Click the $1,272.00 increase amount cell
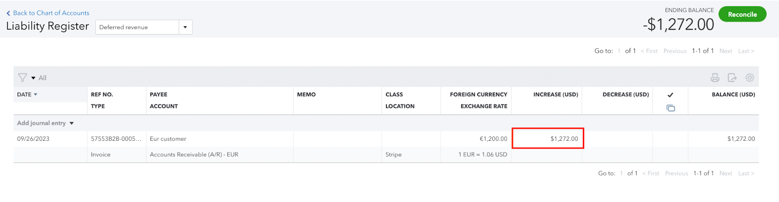779x202 pixels. pos(548,138)
